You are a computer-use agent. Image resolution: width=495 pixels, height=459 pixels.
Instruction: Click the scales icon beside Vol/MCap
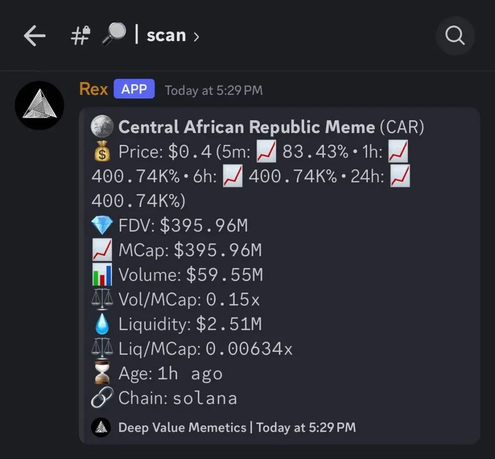(x=102, y=299)
